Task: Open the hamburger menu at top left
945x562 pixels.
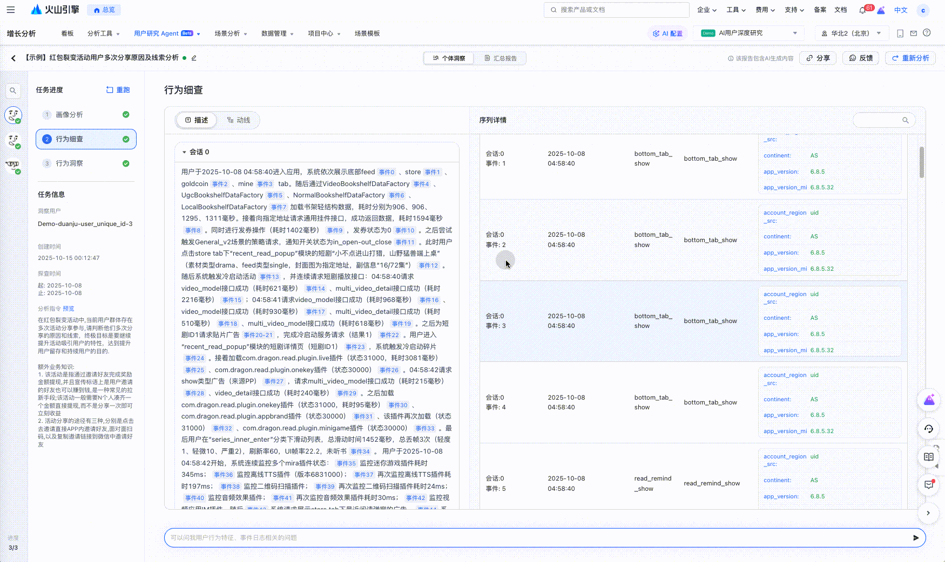Action: tap(11, 10)
